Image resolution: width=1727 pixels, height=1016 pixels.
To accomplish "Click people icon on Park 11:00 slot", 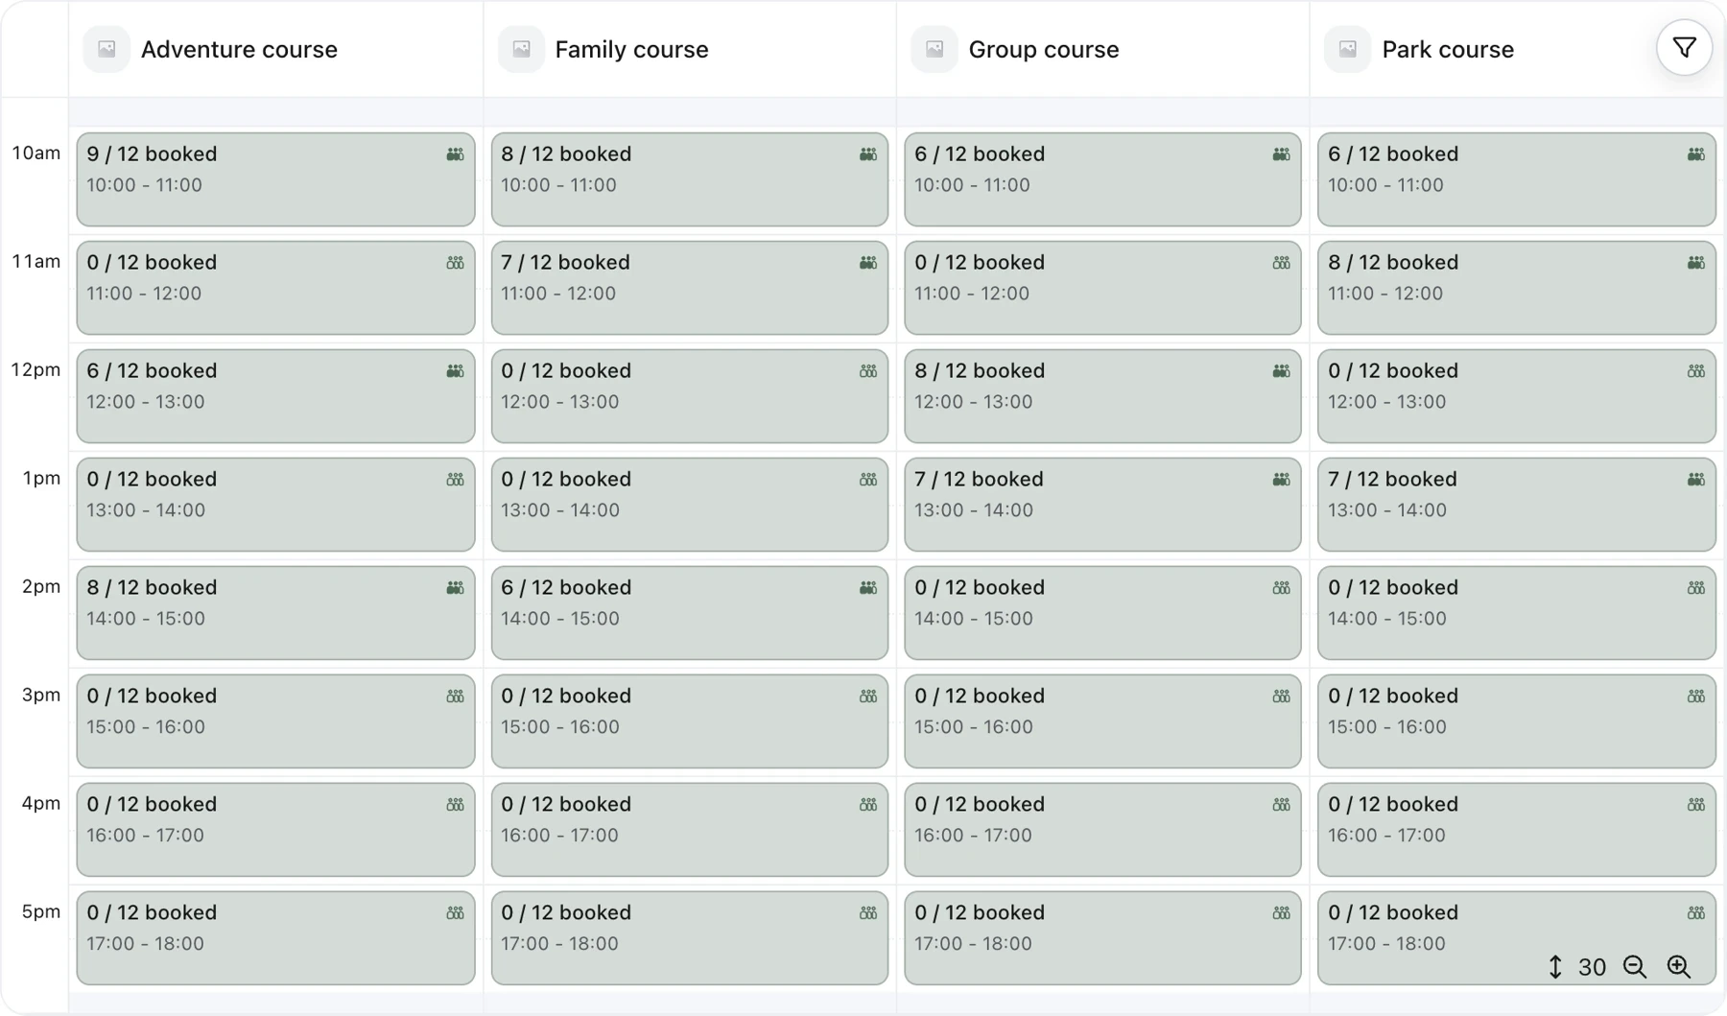I will [1696, 263].
